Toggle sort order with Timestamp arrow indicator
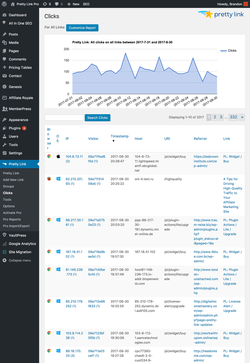 [113, 141]
